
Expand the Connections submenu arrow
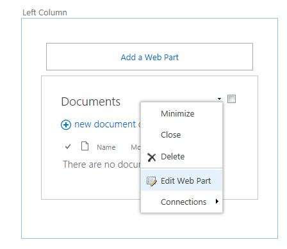[x=217, y=202]
